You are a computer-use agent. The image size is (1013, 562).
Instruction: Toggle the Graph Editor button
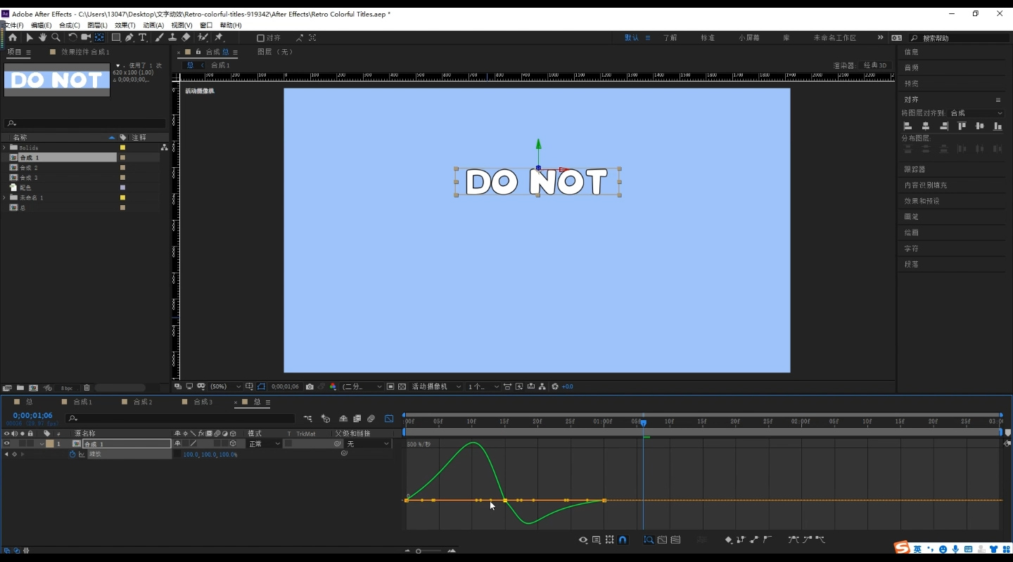(389, 419)
